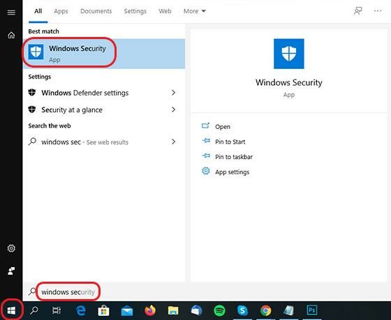This screenshot has width=391, height=320.
Task: Click the search magnifier beside the search box
Action: pyautogui.click(x=32, y=291)
